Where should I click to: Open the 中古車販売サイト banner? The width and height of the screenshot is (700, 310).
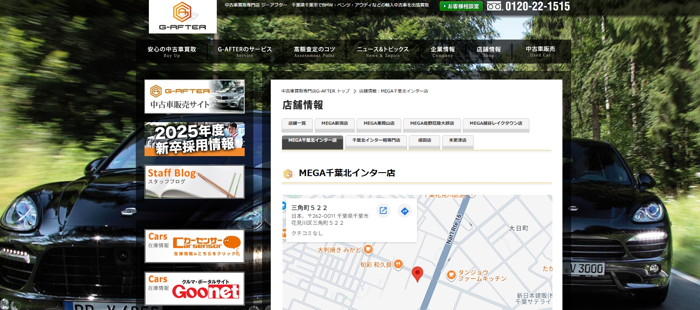point(195,97)
